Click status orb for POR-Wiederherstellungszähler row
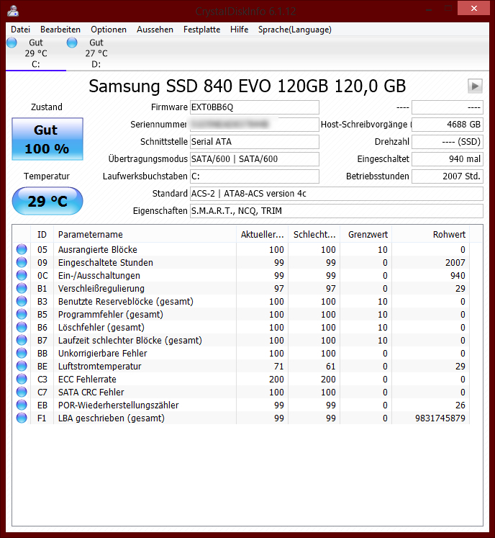This screenshot has width=495, height=538. (x=22, y=405)
